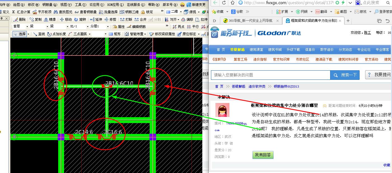Select 移动 (move) tool
Screen dimensions: 392x173
pyautogui.click(x=66, y=20)
